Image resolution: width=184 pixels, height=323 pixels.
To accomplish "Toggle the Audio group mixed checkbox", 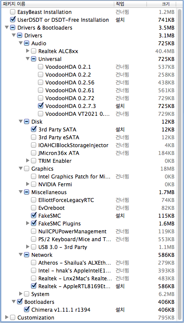I will pos(27,43).
